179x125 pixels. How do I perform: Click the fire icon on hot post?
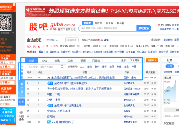pyautogui.click(x=49, y=78)
